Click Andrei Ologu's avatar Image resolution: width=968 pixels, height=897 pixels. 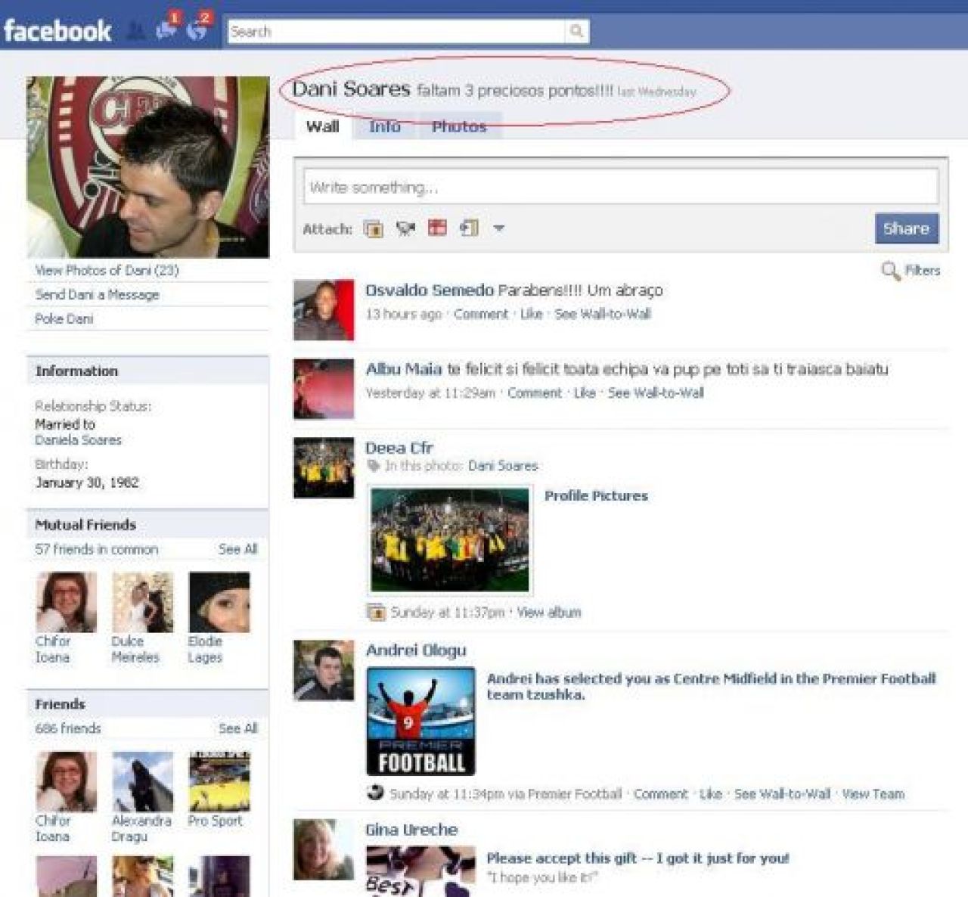[x=324, y=671]
